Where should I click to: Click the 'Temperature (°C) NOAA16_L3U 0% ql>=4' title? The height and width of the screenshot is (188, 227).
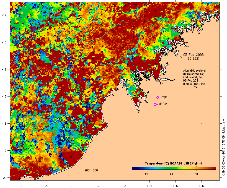(173, 163)
